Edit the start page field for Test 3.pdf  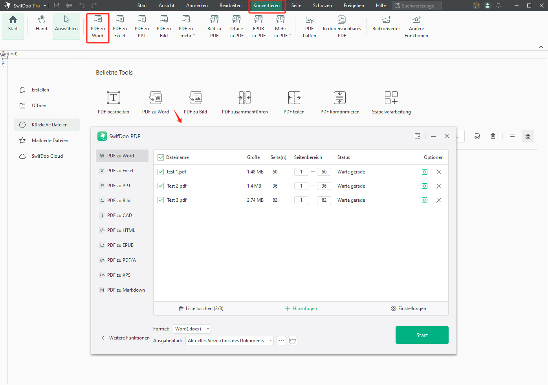301,200
